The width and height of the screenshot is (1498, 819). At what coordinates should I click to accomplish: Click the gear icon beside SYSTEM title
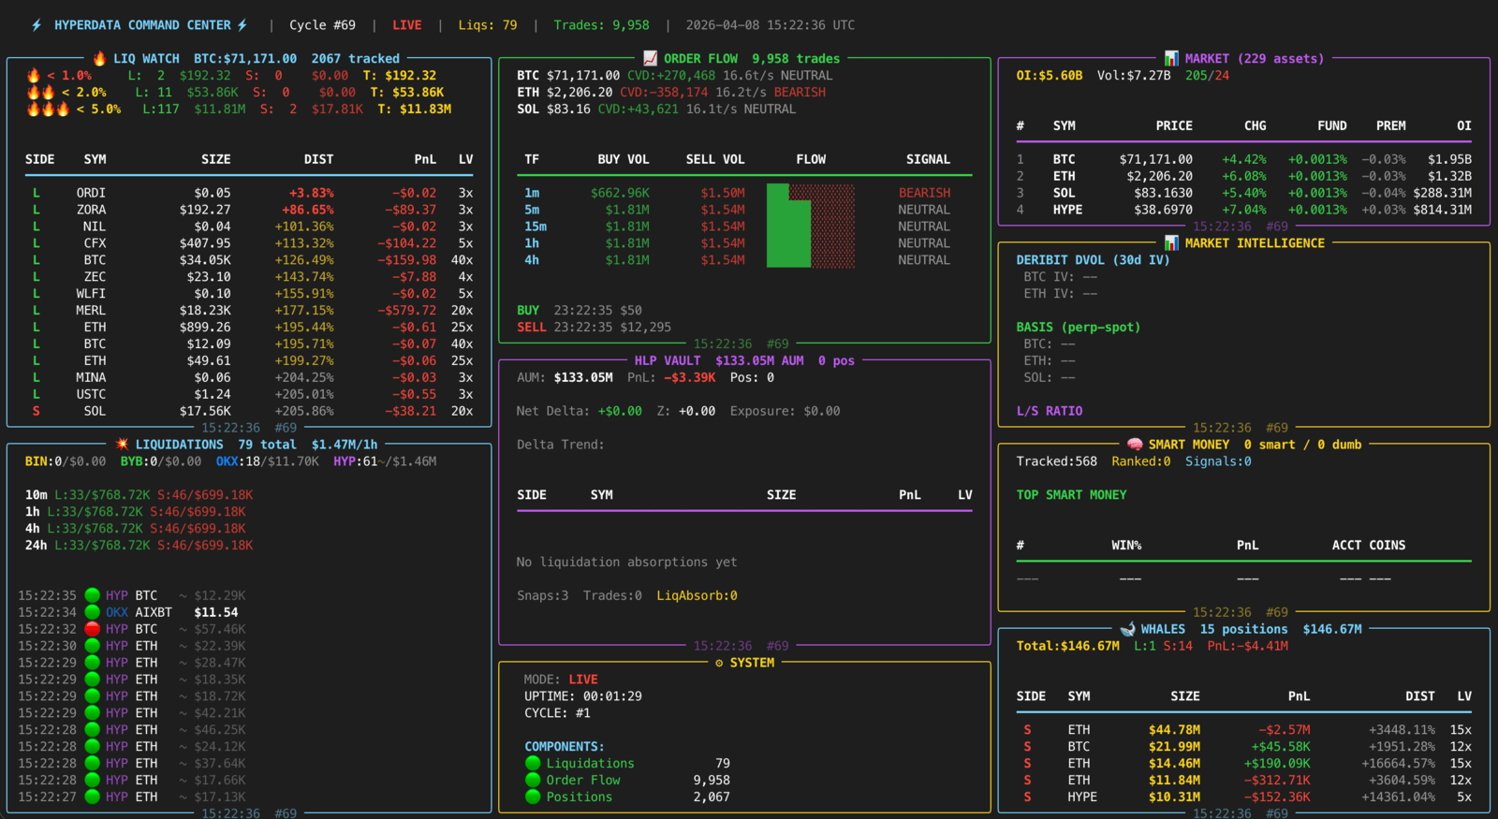(719, 663)
